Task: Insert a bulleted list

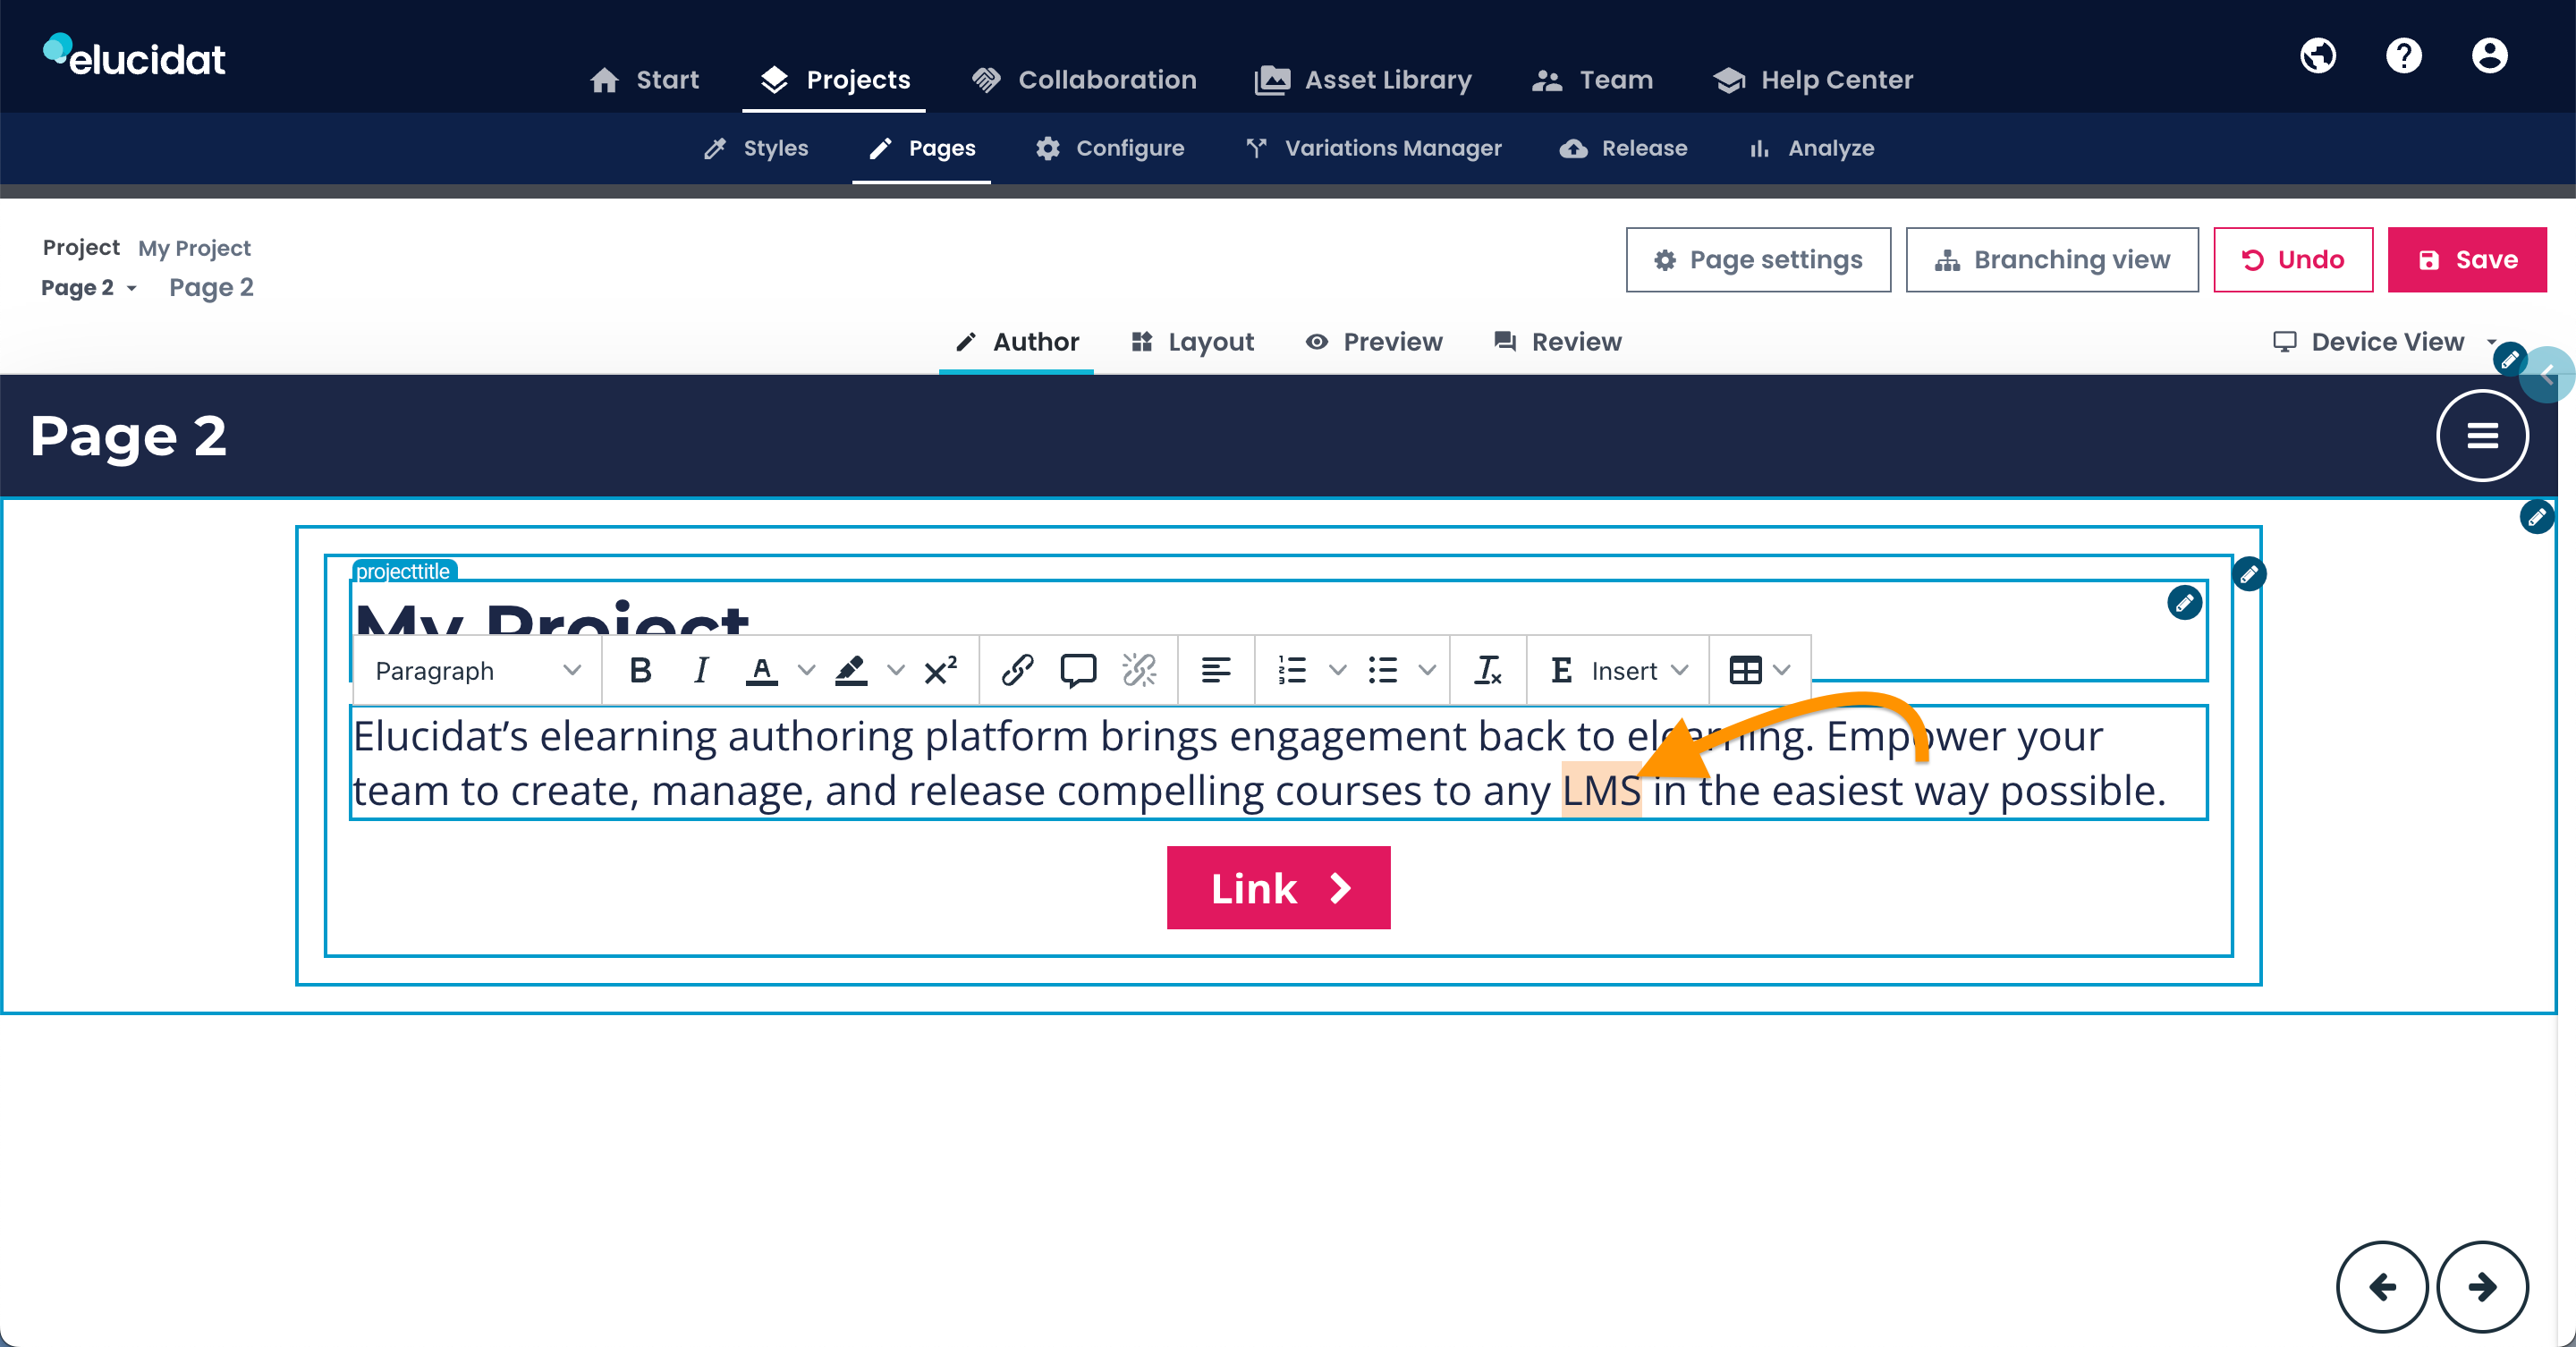Action: pos(1382,670)
